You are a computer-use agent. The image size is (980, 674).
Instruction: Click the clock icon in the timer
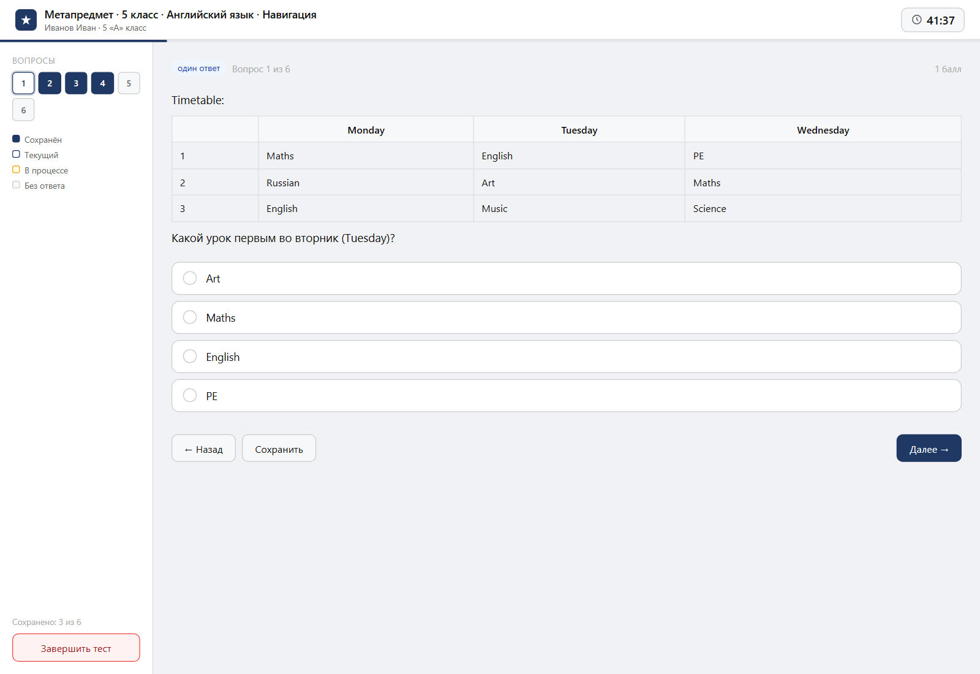point(917,20)
